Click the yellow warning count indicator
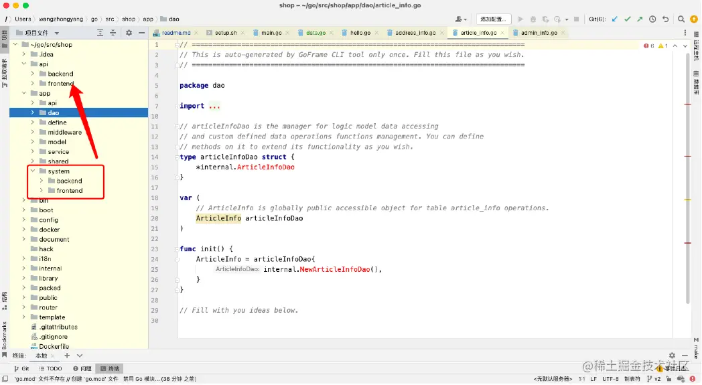 pyautogui.click(x=663, y=46)
